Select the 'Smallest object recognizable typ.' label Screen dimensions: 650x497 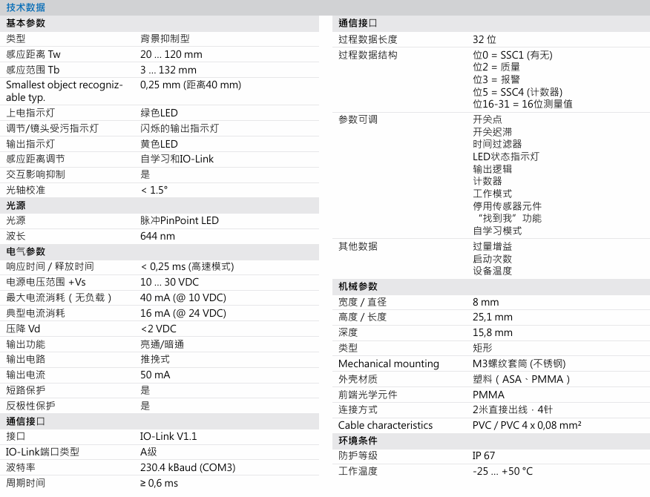point(65,91)
